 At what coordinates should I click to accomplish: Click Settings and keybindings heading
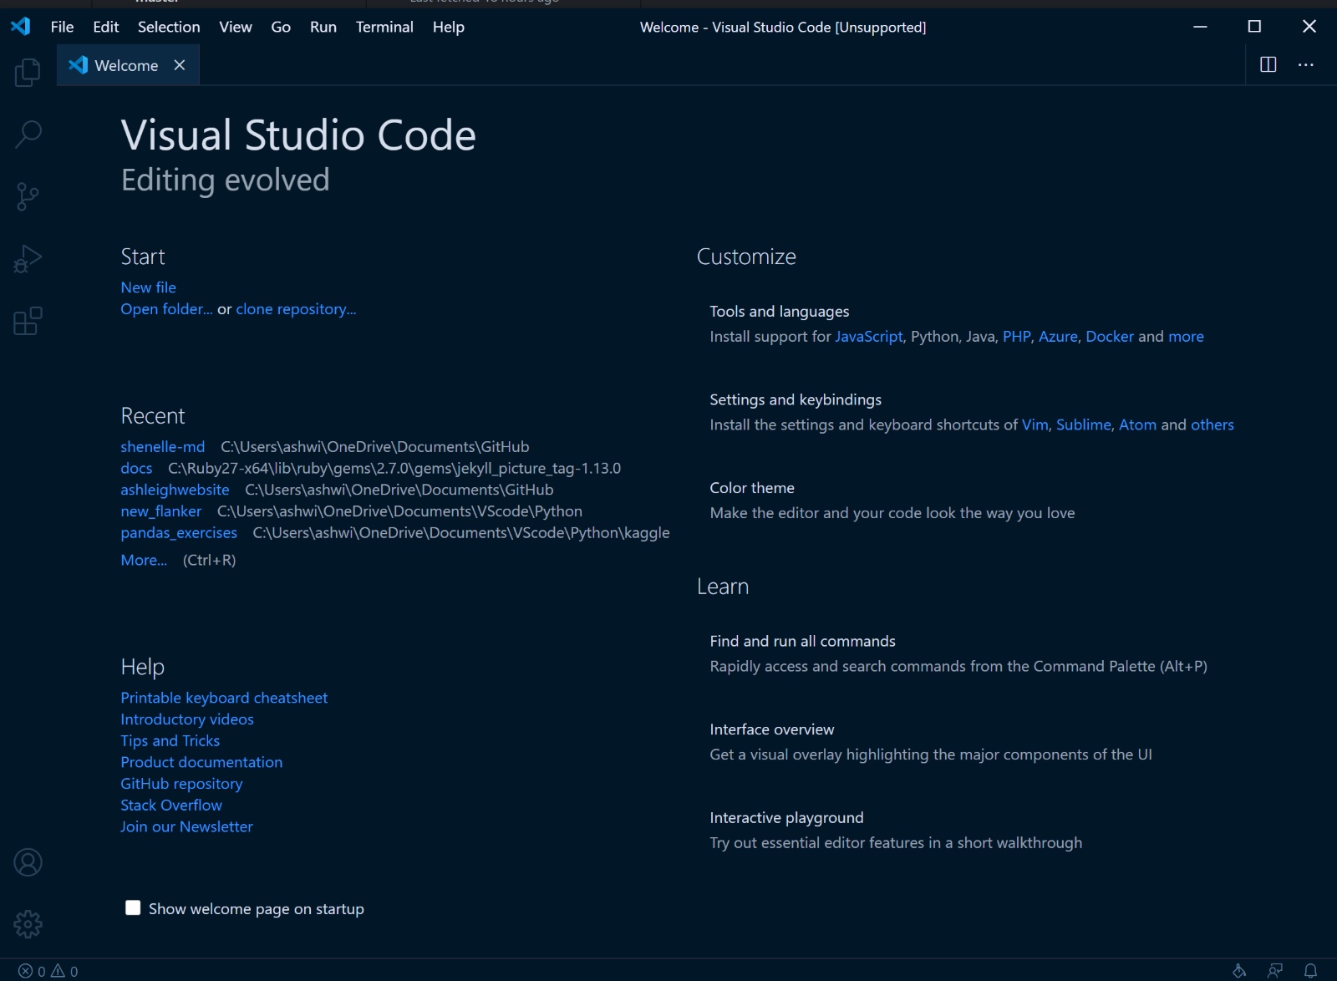pos(796,399)
